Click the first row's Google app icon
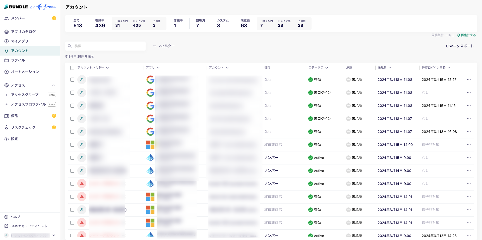Viewport: 482px width, 240px height. pos(150,80)
